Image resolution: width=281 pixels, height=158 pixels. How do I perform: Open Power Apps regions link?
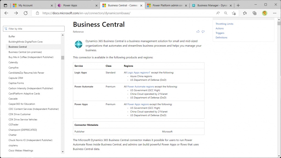point(138,104)
